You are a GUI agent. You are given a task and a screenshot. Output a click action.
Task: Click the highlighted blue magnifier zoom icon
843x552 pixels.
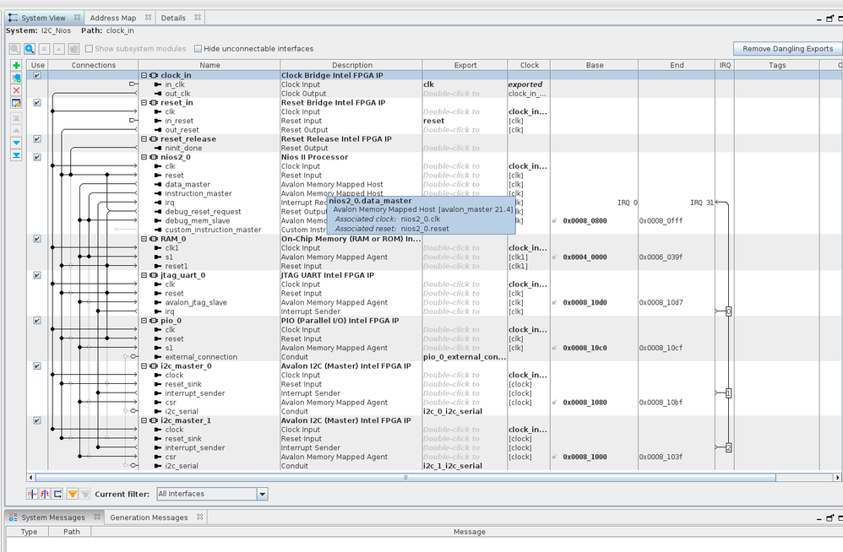tap(30, 49)
